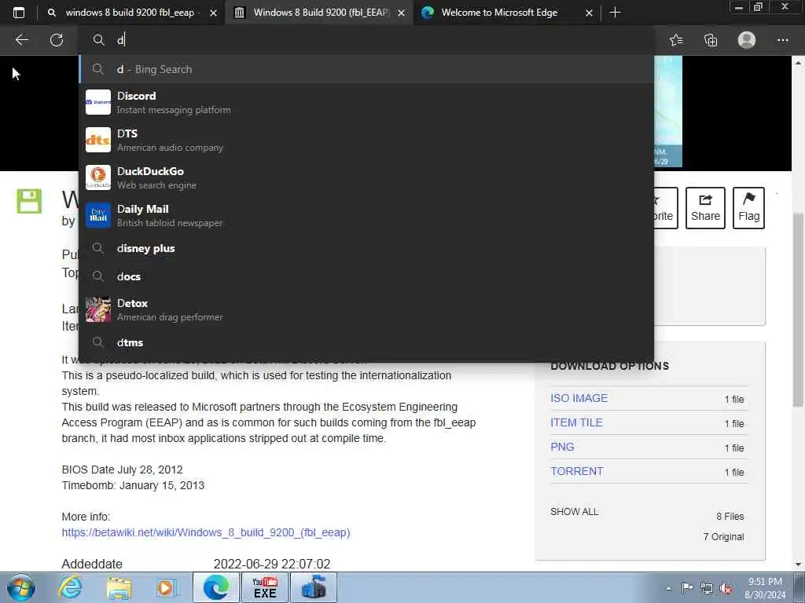Click the scrollbar down arrow

click(x=799, y=564)
